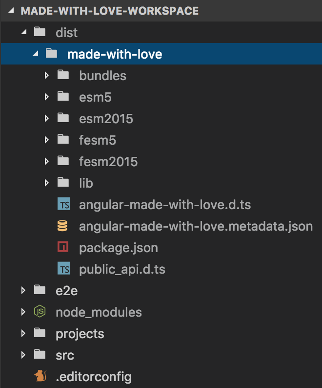This screenshot has height=388, width=322.
Task: Open the package.json file
Action: pyautogui.click(x=118, y=248)
